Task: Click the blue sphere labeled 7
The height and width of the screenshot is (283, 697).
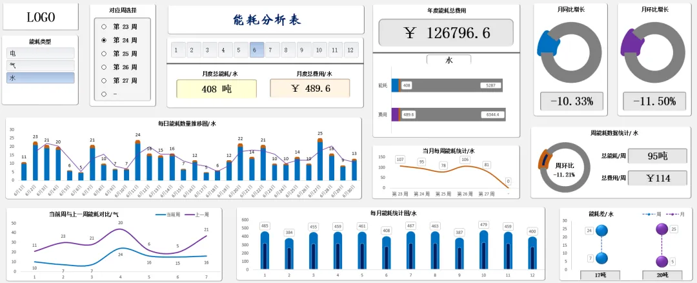Action: point(602,258)
